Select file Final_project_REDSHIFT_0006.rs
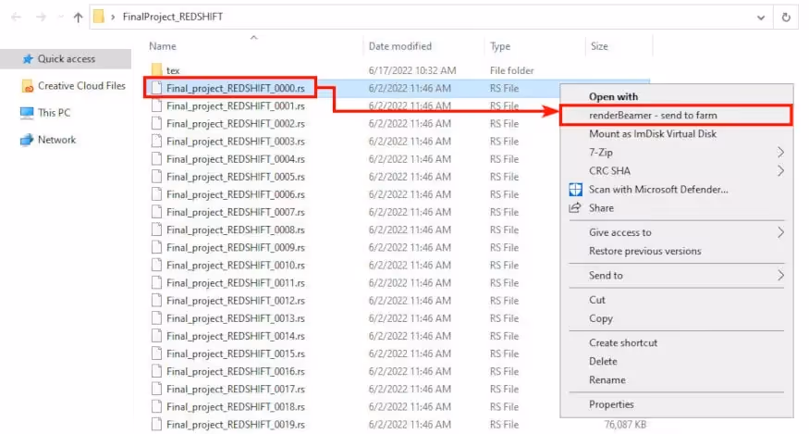The image size is (809, 434). pos(235,194)
